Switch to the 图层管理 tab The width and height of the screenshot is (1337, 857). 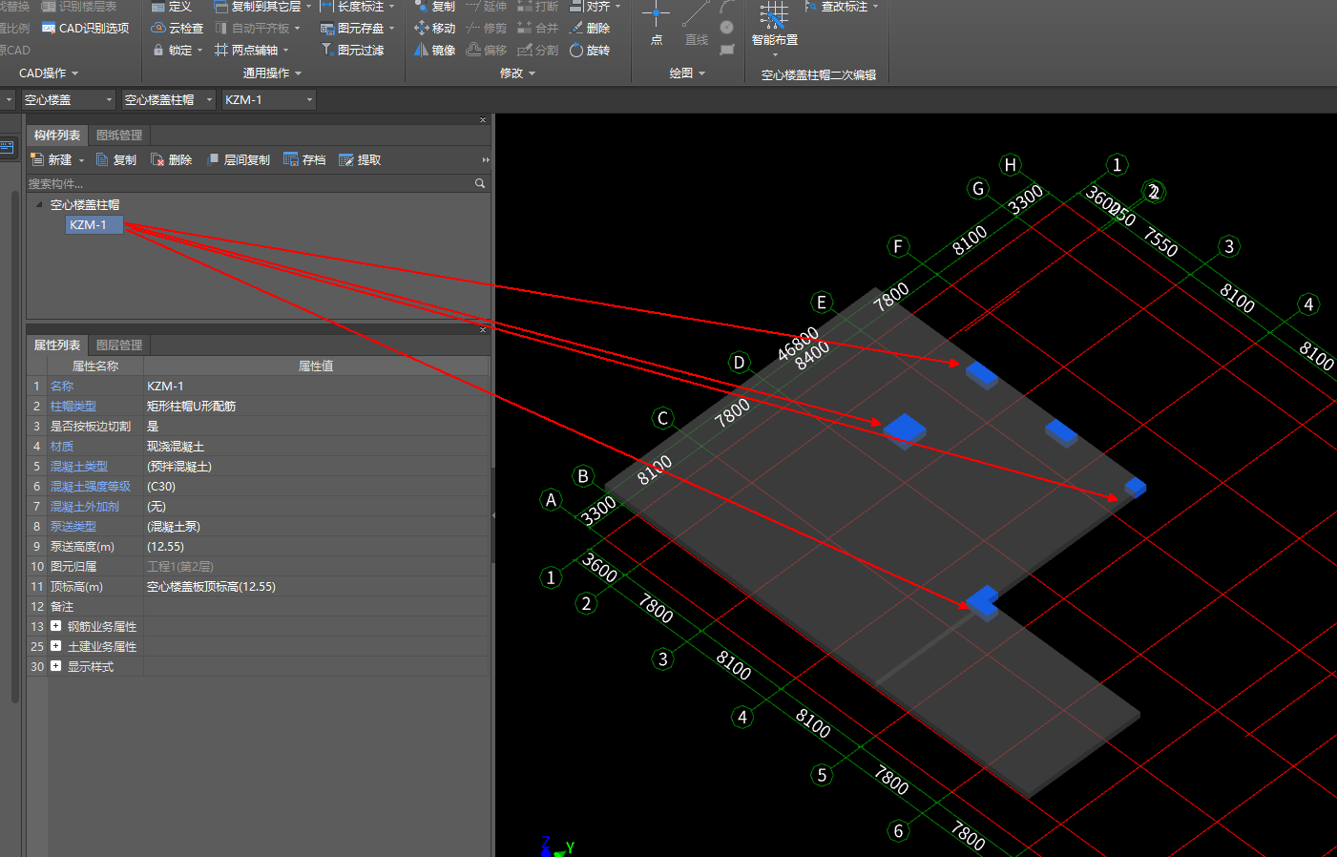119,345
